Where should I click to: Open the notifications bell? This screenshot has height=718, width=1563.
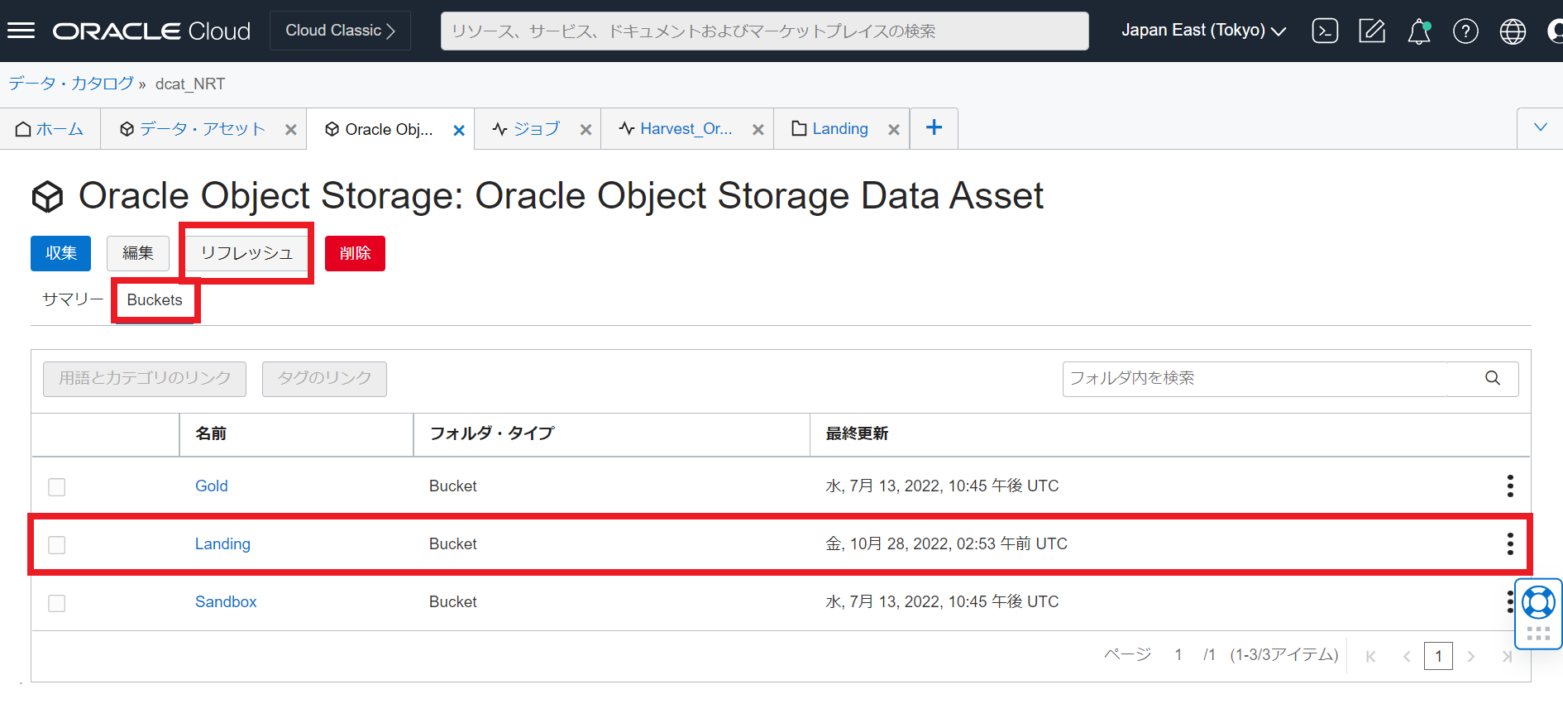click(x=1419, y=31)
